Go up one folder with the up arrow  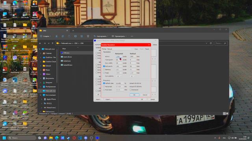coord(52,43)
